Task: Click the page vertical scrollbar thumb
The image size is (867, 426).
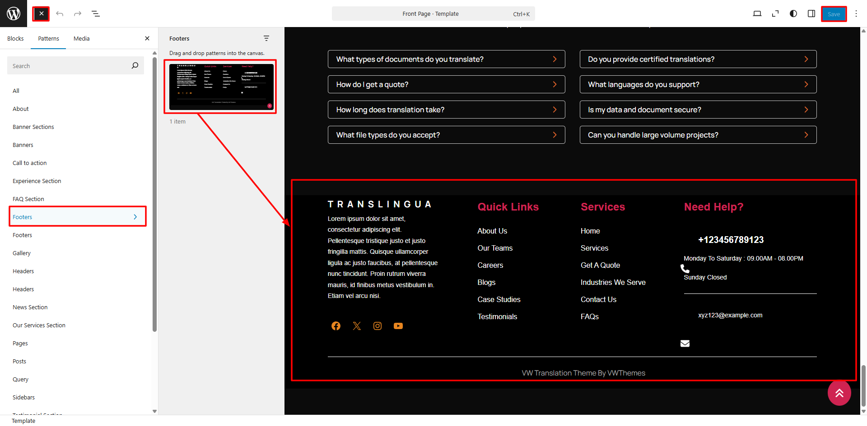Action: (x=863, y=385)
